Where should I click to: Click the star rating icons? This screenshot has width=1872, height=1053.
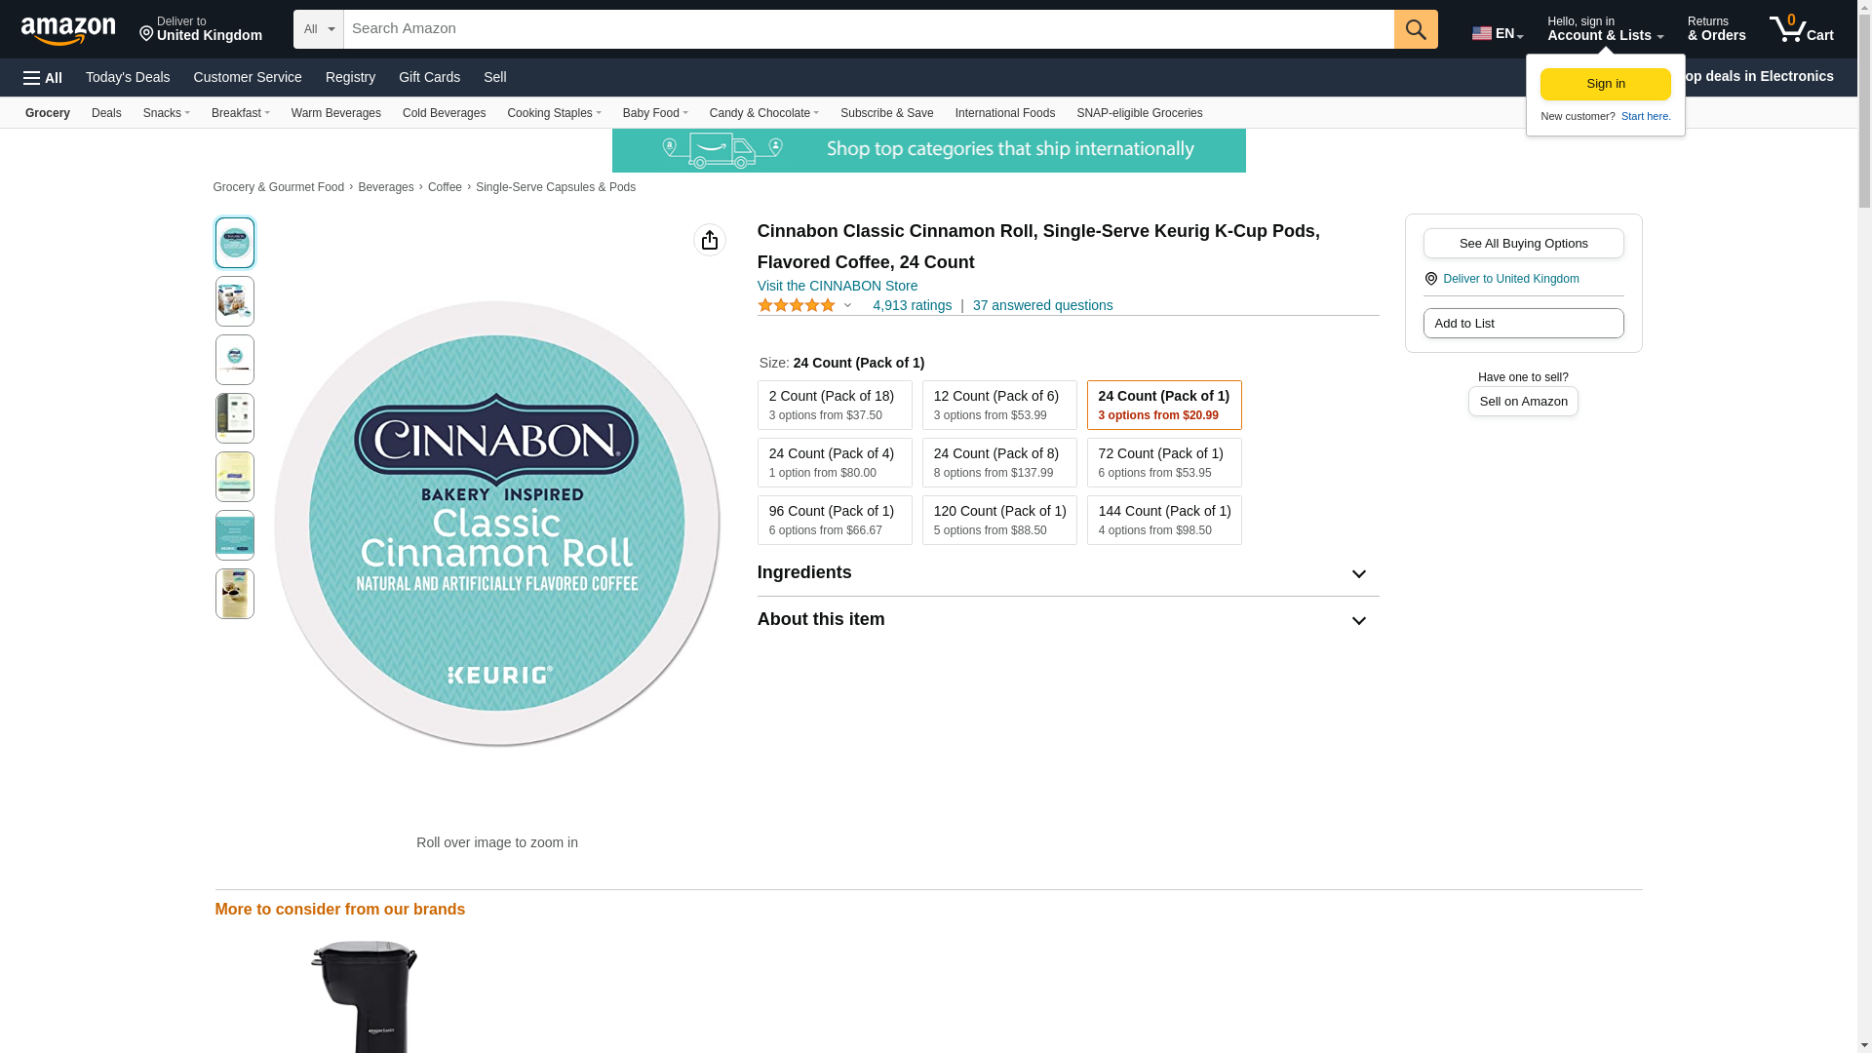pos(796,305)
